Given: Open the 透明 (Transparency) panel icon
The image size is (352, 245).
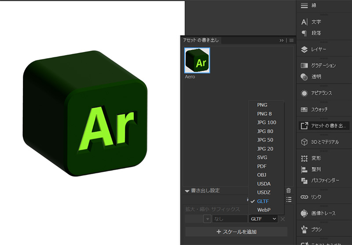Looking at the screenshot, I should [x=304, y=77].
